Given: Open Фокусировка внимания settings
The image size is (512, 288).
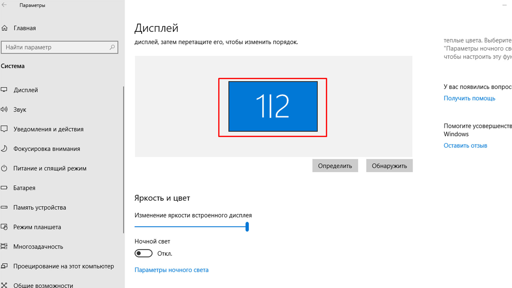Looking at the screenshot, I should click(x=47, y=149).
